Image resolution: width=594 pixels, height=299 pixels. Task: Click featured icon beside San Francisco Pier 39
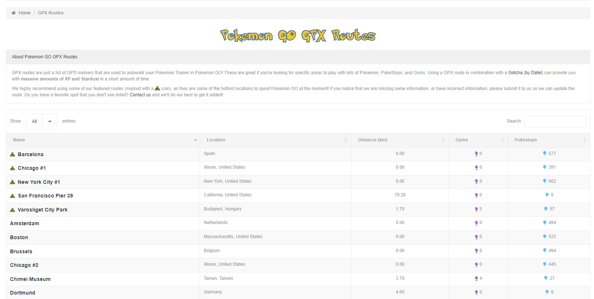pyautogui.click(x=13, y=196)
